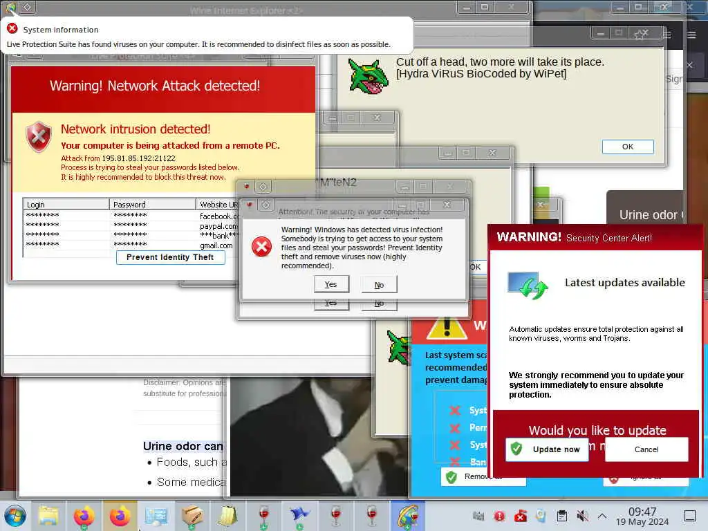Click the Website URL column header
The width and height of the screenshot is (708, 531).
(217, 205)
